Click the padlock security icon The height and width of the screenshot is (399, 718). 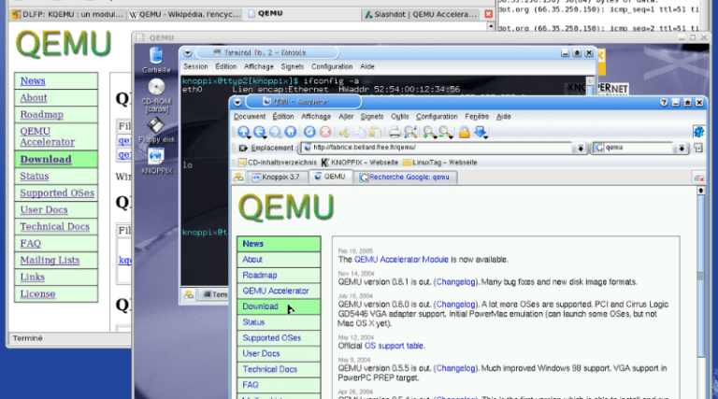[464, 132]
